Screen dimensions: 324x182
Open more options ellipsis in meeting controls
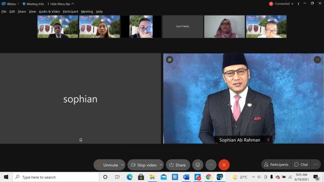(x=211, y=165)
